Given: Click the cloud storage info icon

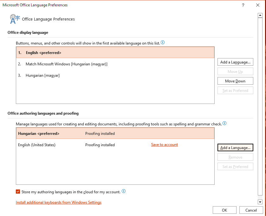Looking at the screenshot, I should pos(124,191).
